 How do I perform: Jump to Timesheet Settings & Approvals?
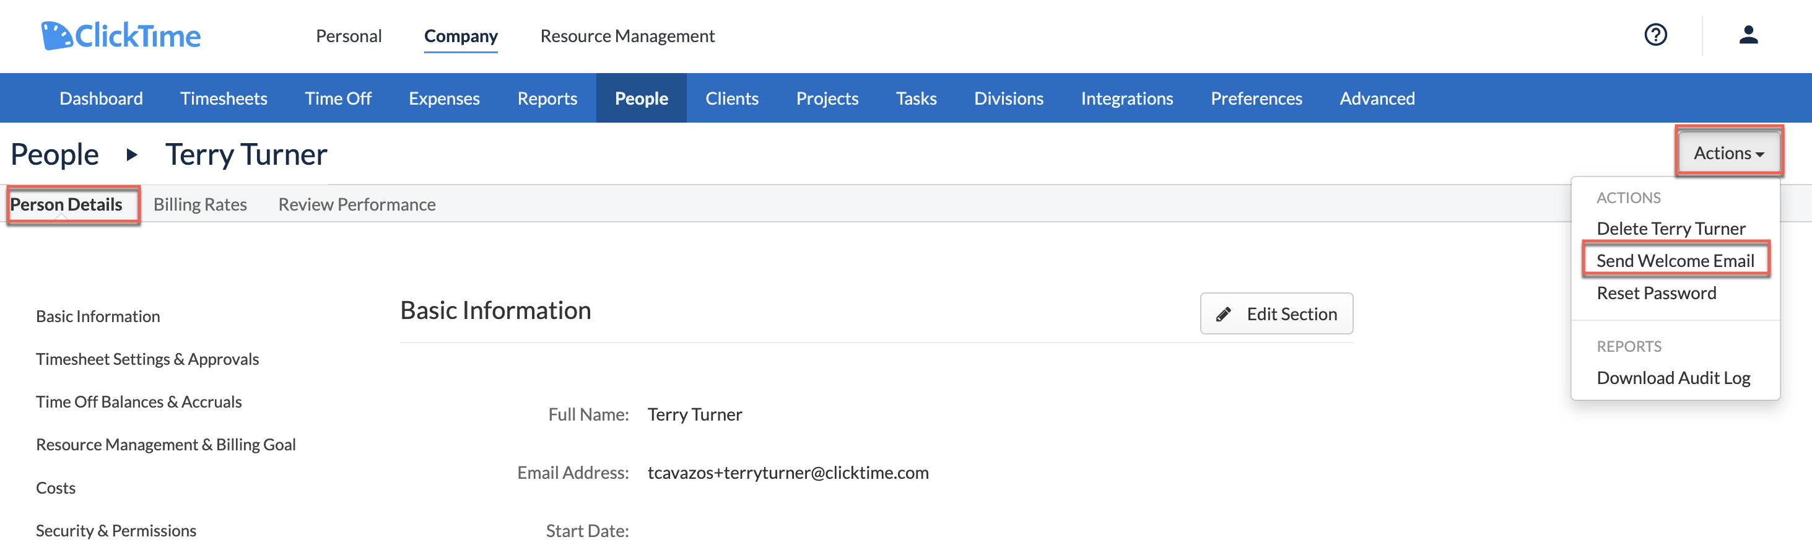point(148,359)
